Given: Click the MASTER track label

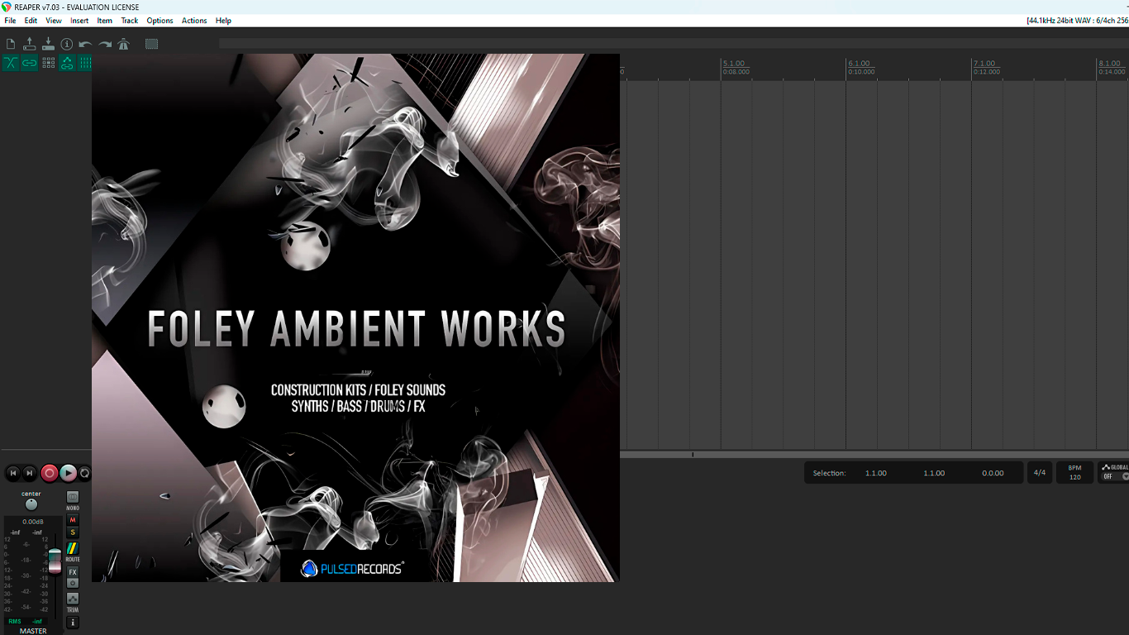Looking at the screenshot, I should 33,631.
